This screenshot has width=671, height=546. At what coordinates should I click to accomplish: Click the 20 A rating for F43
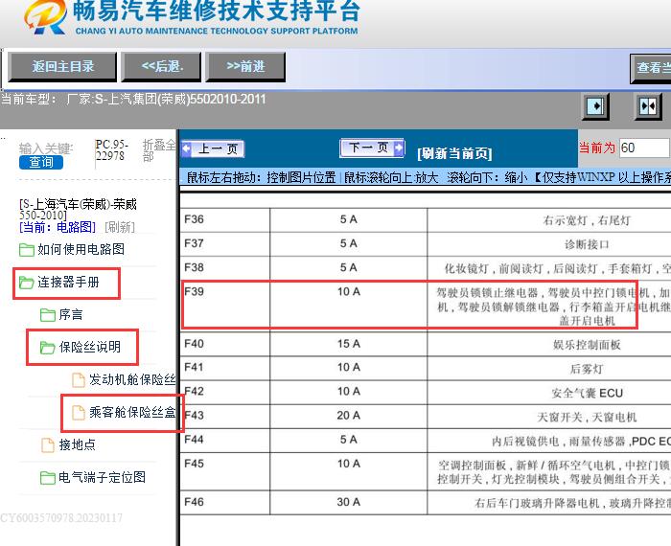coord(348,416)
